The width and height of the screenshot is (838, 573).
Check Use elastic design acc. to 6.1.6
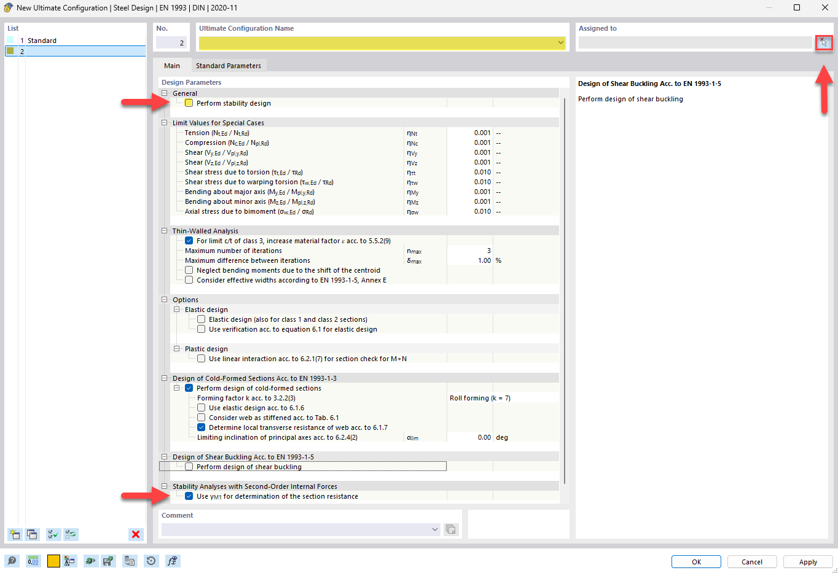[x=201, y=408]
